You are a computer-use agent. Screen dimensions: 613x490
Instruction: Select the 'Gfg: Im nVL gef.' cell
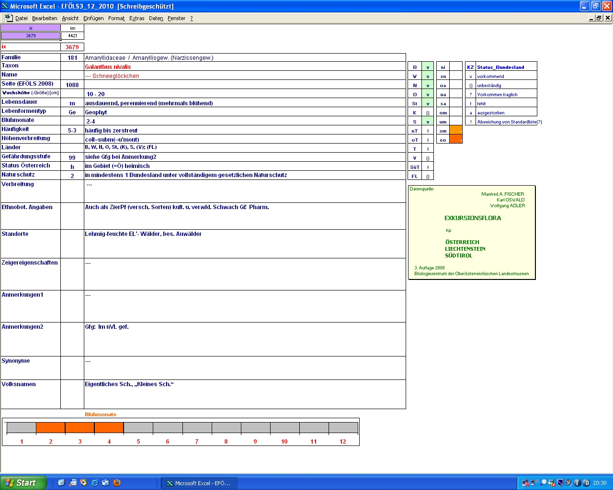click(245, 339)
